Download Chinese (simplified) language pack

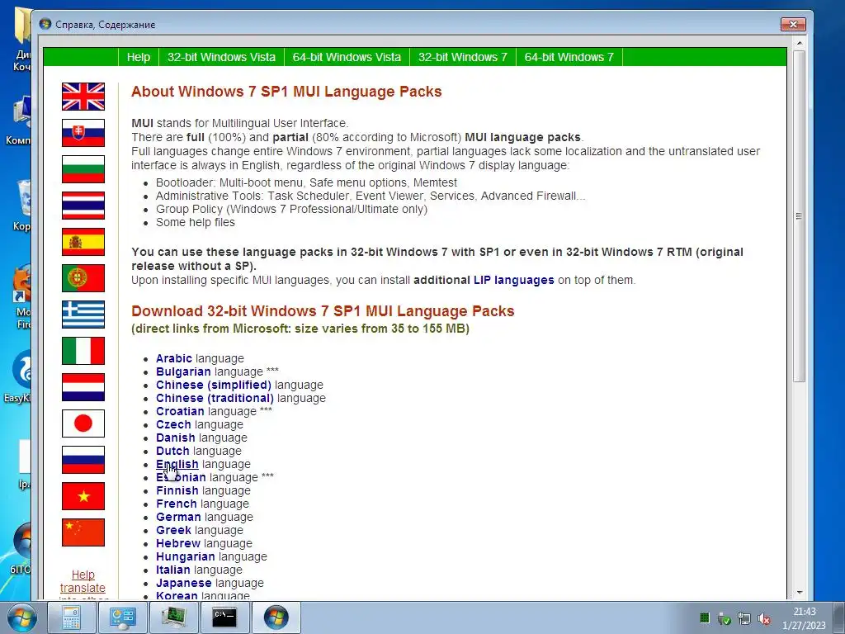214,385
